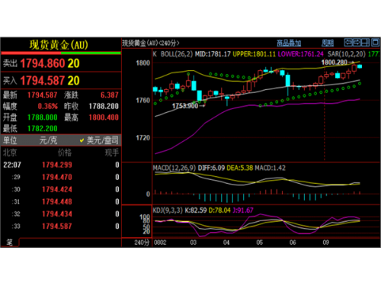381x286 pixels.
Task: Click the yellow checkmark beside 美元/盎司
Action: (82, 140)
